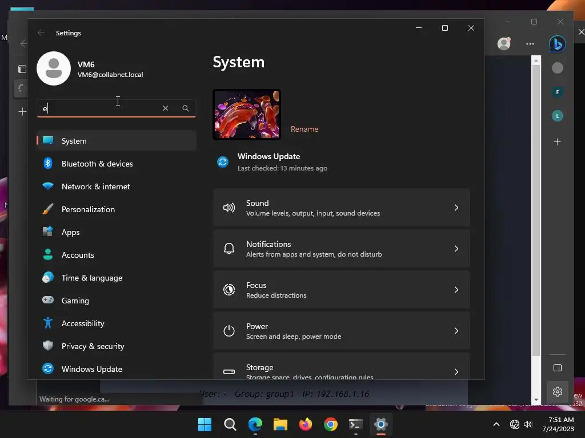Click the plus icon in Edge sidebar
Screen dimensions: 585x438
(558, 142)
